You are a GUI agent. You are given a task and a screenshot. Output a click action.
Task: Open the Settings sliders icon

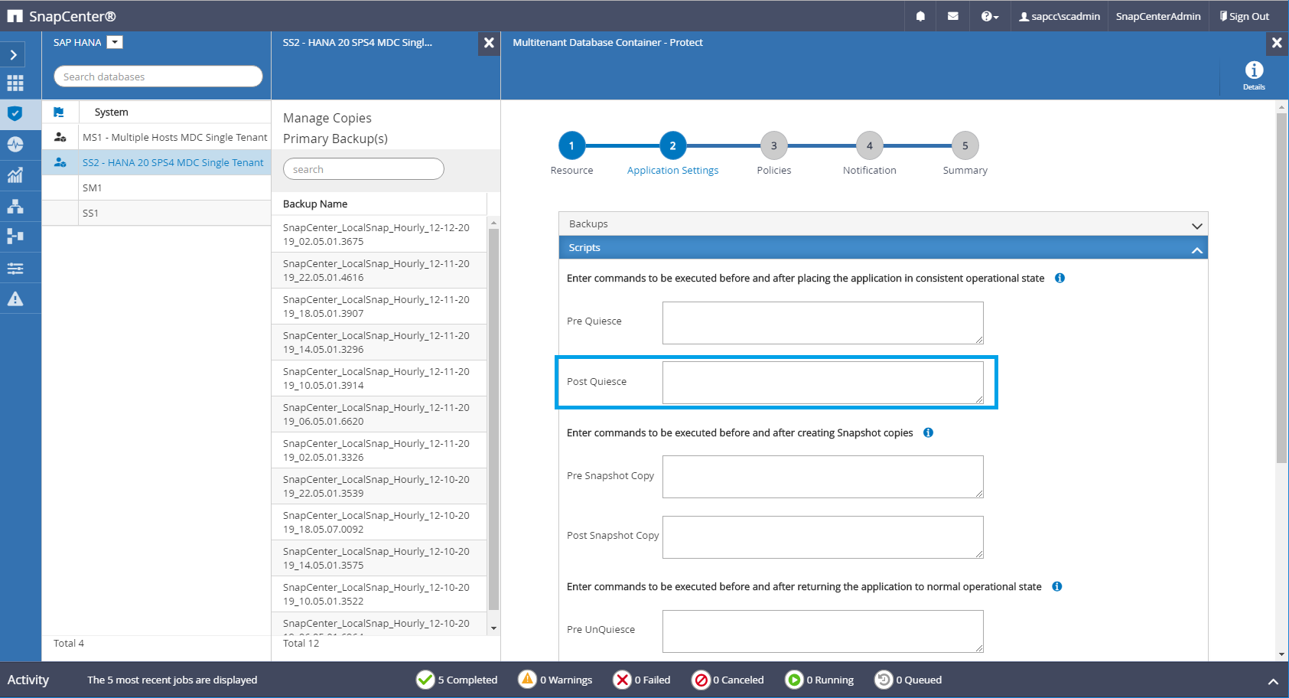(15, 268)
